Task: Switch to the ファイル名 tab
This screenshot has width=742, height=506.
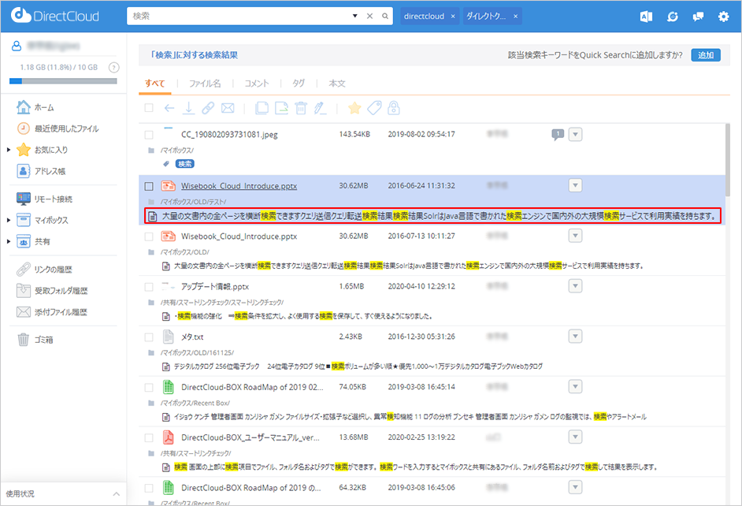Action: pos(205,83)
